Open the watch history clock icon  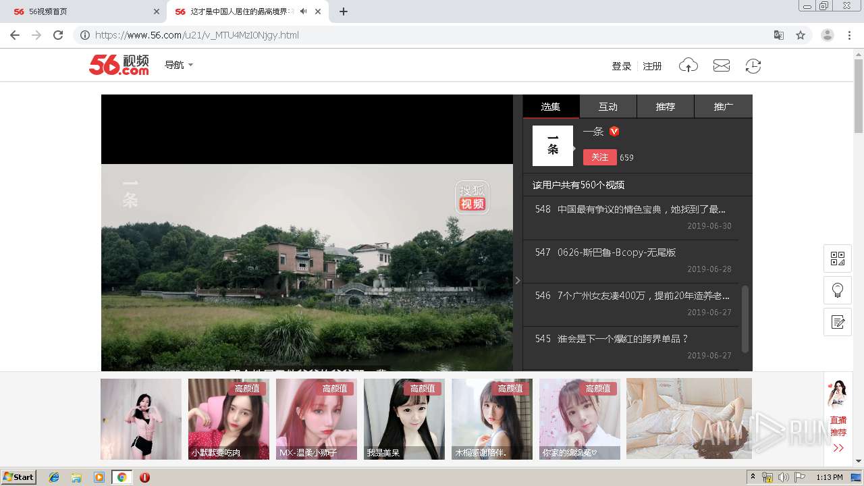tap(753, 65)
